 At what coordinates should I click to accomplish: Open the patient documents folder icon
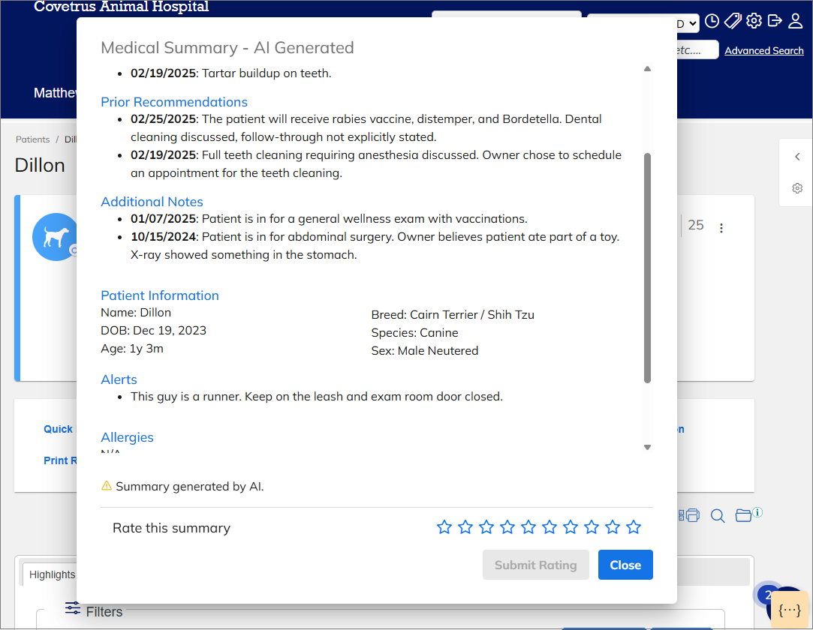pyautogui.click(x=742, y=515)
